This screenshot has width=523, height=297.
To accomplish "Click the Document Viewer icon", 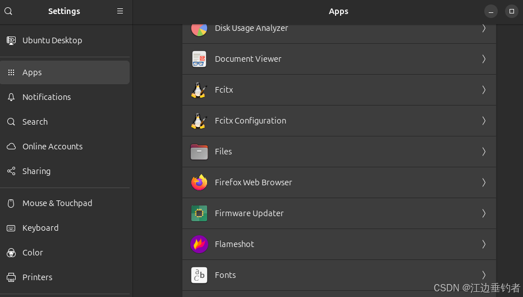I will coord(199,59).
